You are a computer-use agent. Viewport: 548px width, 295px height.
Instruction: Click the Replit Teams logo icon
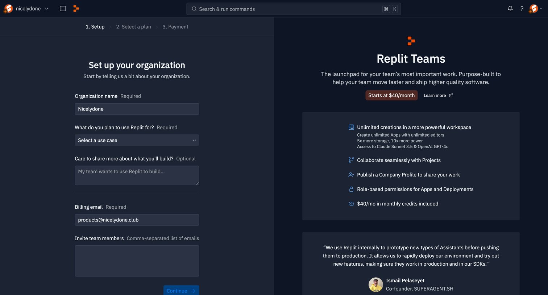[411, 41]
